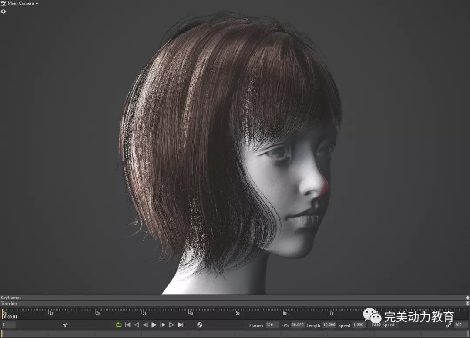This screenshot has width=470, height=338.
Task: Step forward one frame
Action: pos(163,325)
